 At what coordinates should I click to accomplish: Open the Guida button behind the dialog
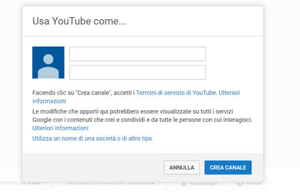pos(249,183)
